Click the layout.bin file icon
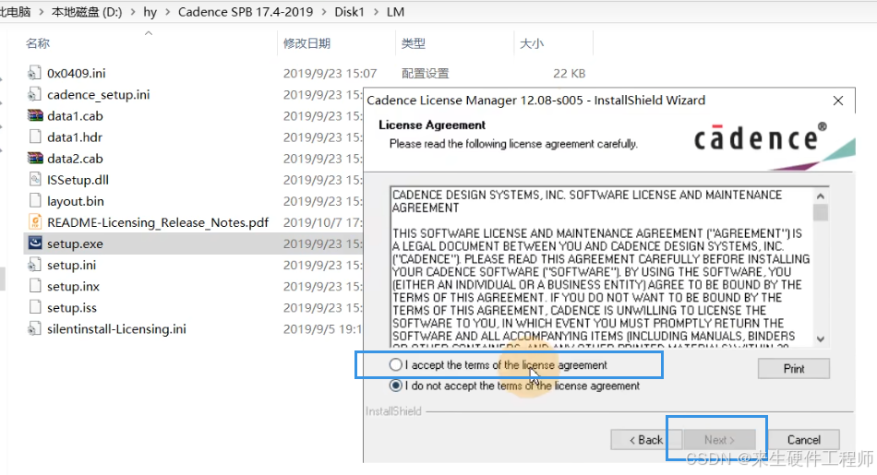The image size is (877, 475). (x=35, y=201)
